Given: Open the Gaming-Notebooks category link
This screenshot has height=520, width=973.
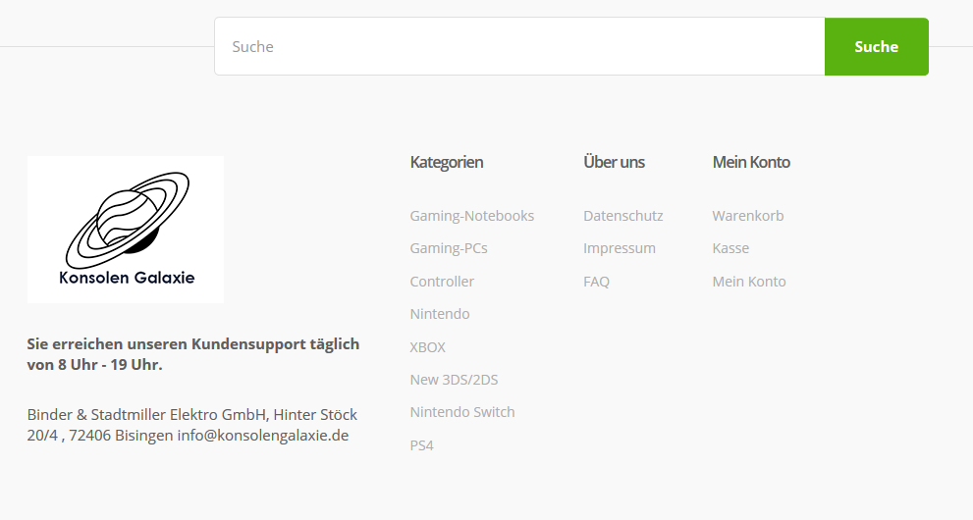Looking at the screenshot, I should point(471,216).
